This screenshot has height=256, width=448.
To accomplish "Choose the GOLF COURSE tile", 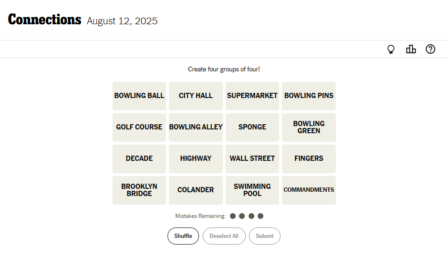I will point(139,127).
